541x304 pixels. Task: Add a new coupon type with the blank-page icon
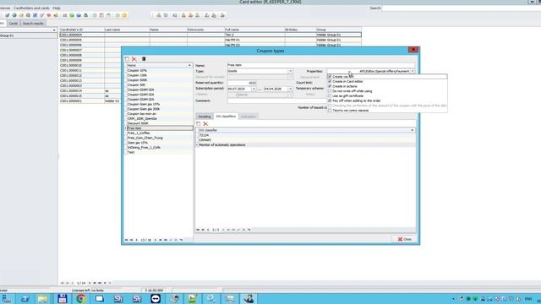[x=127, y=59]
